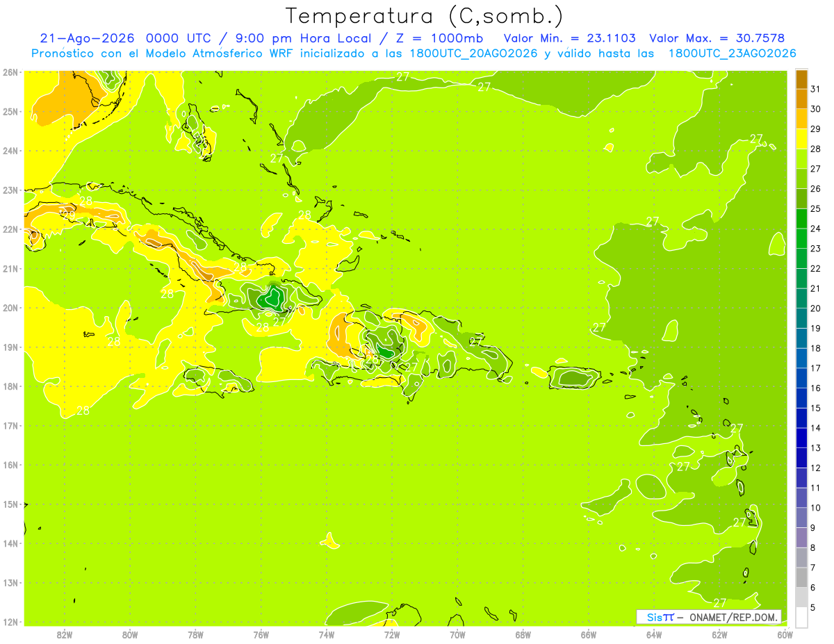Click the 14N latitude label

click(10, 543)
